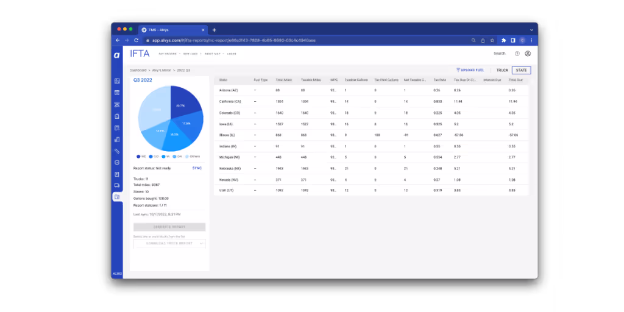The height and width of the screenshot is (312, 624).
Task: Expand the browser tab search chevron
Action: [x=531, y=30]
